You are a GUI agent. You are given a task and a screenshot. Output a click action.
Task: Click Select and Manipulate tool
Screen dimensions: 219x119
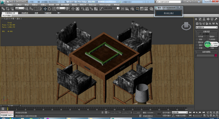73,9
